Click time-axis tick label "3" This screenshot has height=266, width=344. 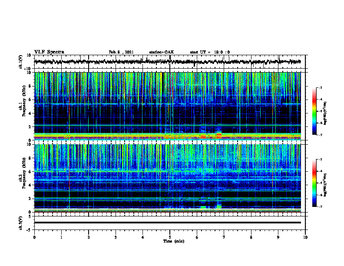click(116, 237)
